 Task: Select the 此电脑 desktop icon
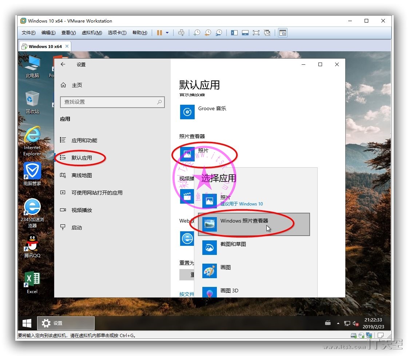click(x=32, y=67)
